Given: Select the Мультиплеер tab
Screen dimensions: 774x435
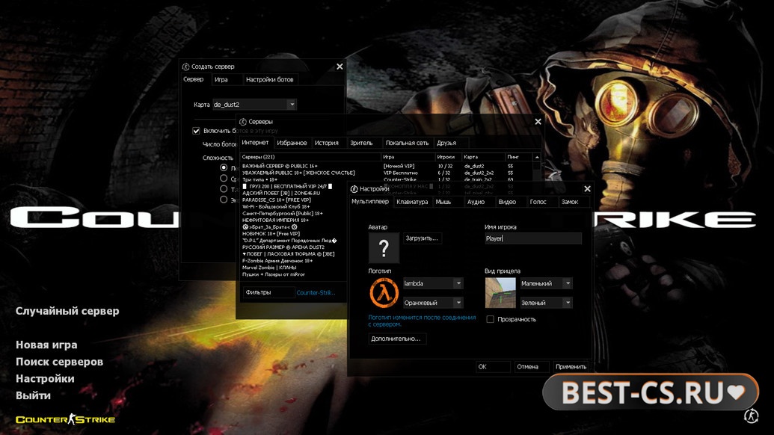Looking at the screenshot, I should point(370,201).
